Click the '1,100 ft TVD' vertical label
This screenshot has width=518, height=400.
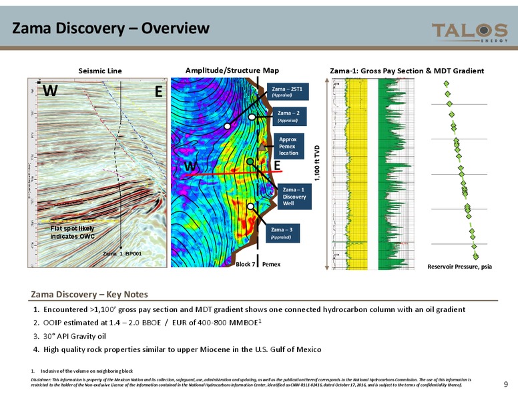click(x=318, y=163)
